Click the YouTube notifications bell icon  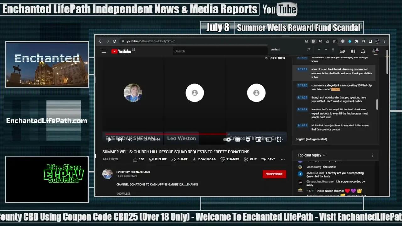pos(363,51)
